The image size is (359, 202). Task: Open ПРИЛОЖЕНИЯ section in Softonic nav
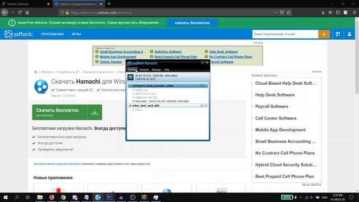(x=52, y=34)
